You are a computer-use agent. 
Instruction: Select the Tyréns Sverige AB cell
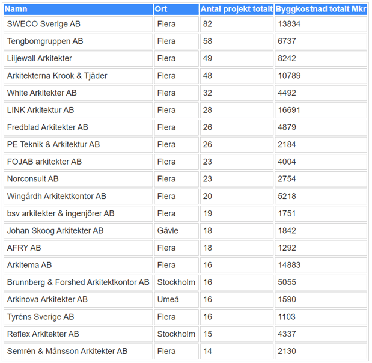pos(78,317)
